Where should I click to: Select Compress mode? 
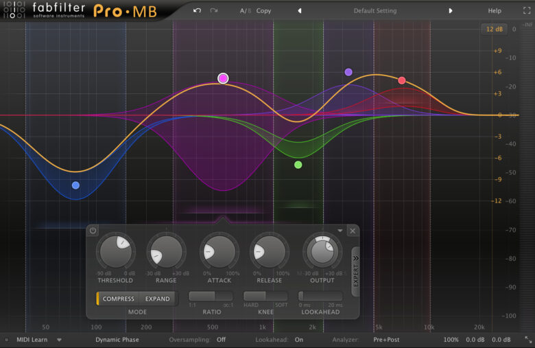119,299
